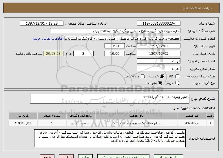
Task: Click the نام خدمت column header
Action: pos(136,116)
